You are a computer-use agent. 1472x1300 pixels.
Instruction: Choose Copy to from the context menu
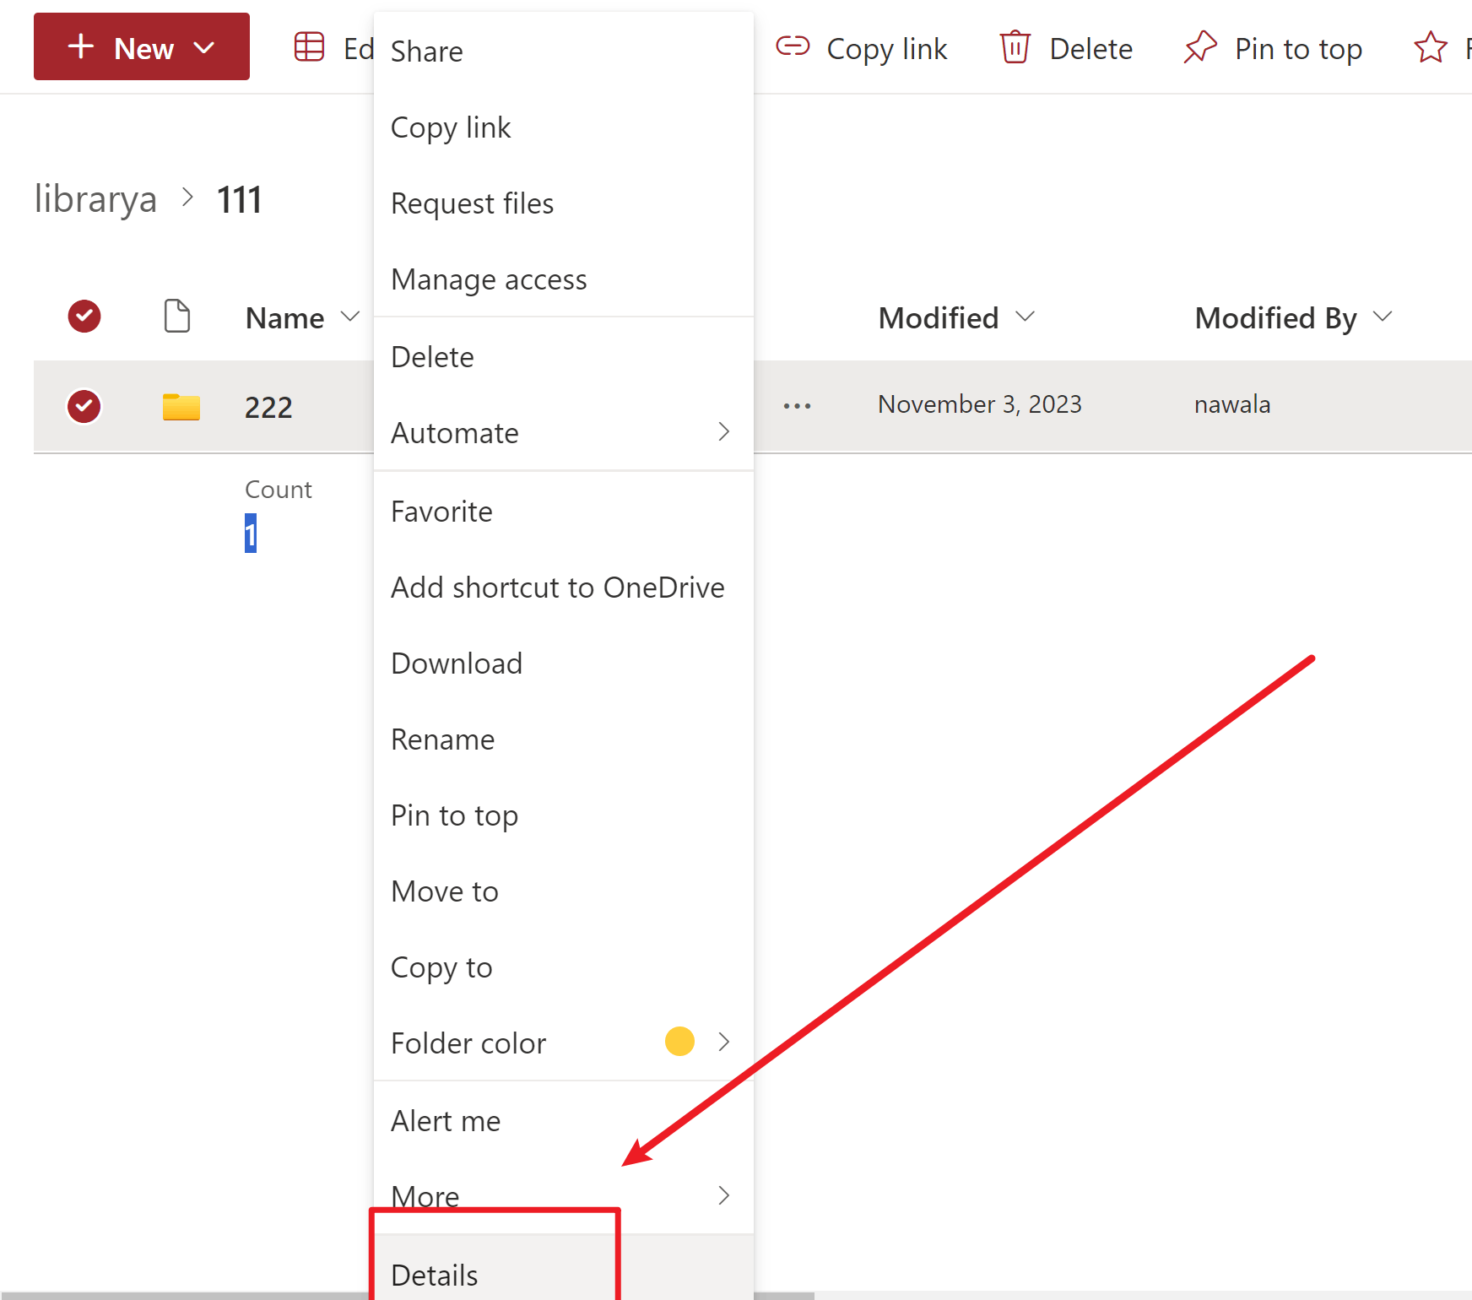pyautogui.click(x=564, y=967)
